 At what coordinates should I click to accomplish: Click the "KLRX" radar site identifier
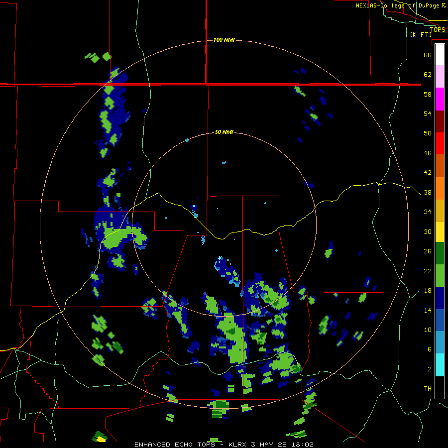click(237, 445)
